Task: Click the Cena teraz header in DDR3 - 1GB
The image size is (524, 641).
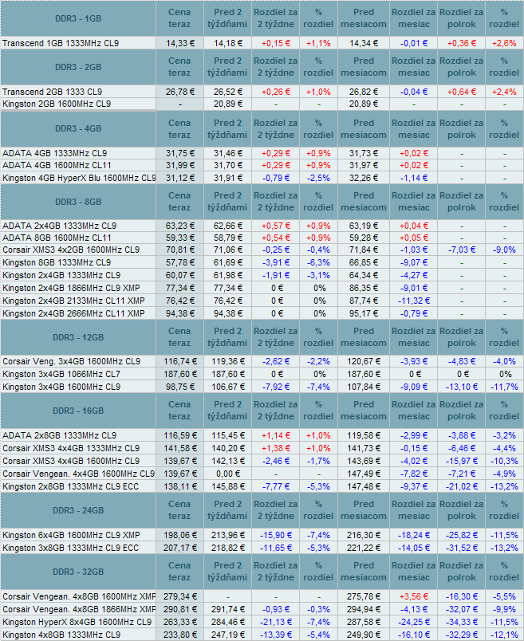Action: 179,18
